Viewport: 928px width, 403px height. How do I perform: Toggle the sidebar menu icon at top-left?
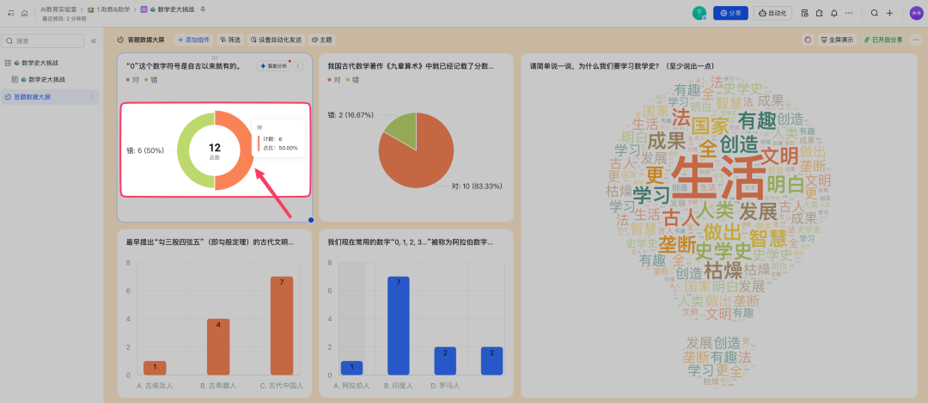[x=11, y=13]
